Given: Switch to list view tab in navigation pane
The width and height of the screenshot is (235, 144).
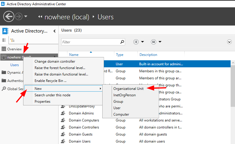Looking at the screenshot, I should [4, 40].
